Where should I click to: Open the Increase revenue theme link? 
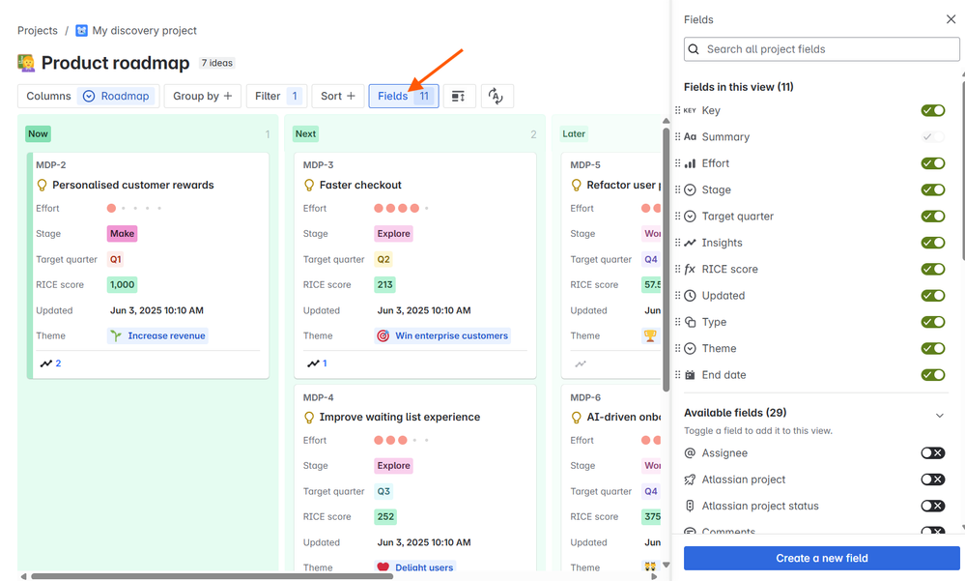157,335
